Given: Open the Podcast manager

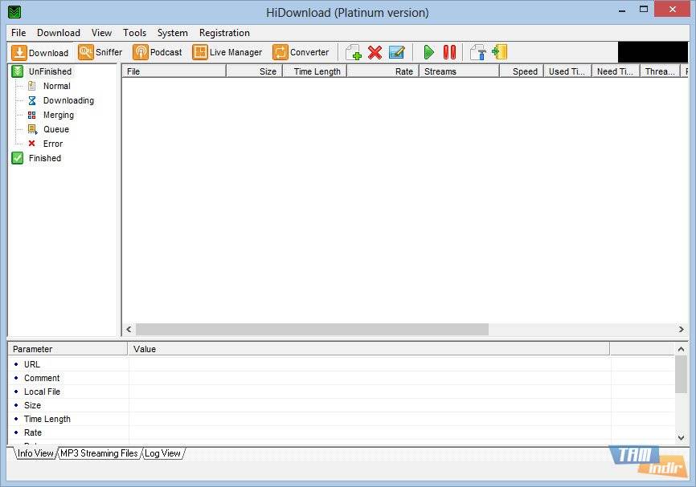Looking at the screenshot, I should [x=158, y=52].
